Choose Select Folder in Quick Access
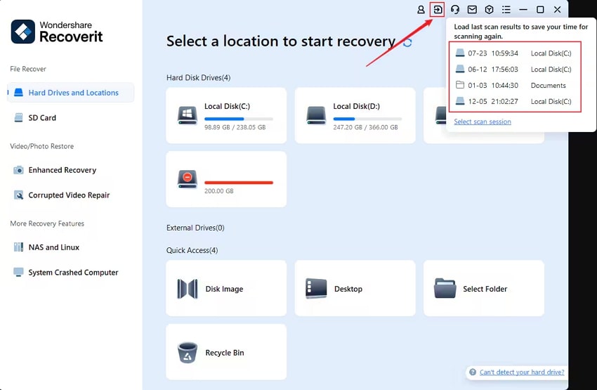 click(483, 288)
